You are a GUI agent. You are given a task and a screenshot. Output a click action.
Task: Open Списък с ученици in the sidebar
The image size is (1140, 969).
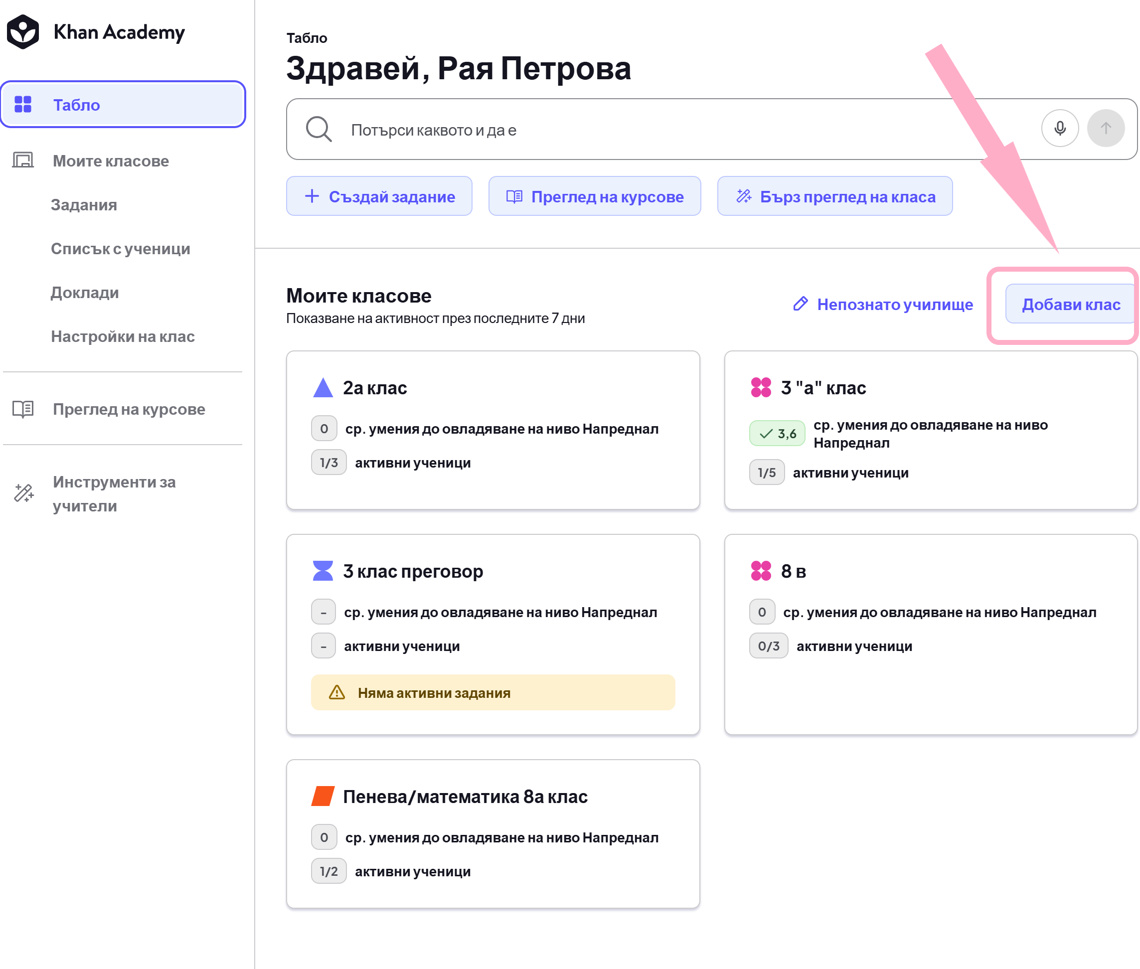120,249
